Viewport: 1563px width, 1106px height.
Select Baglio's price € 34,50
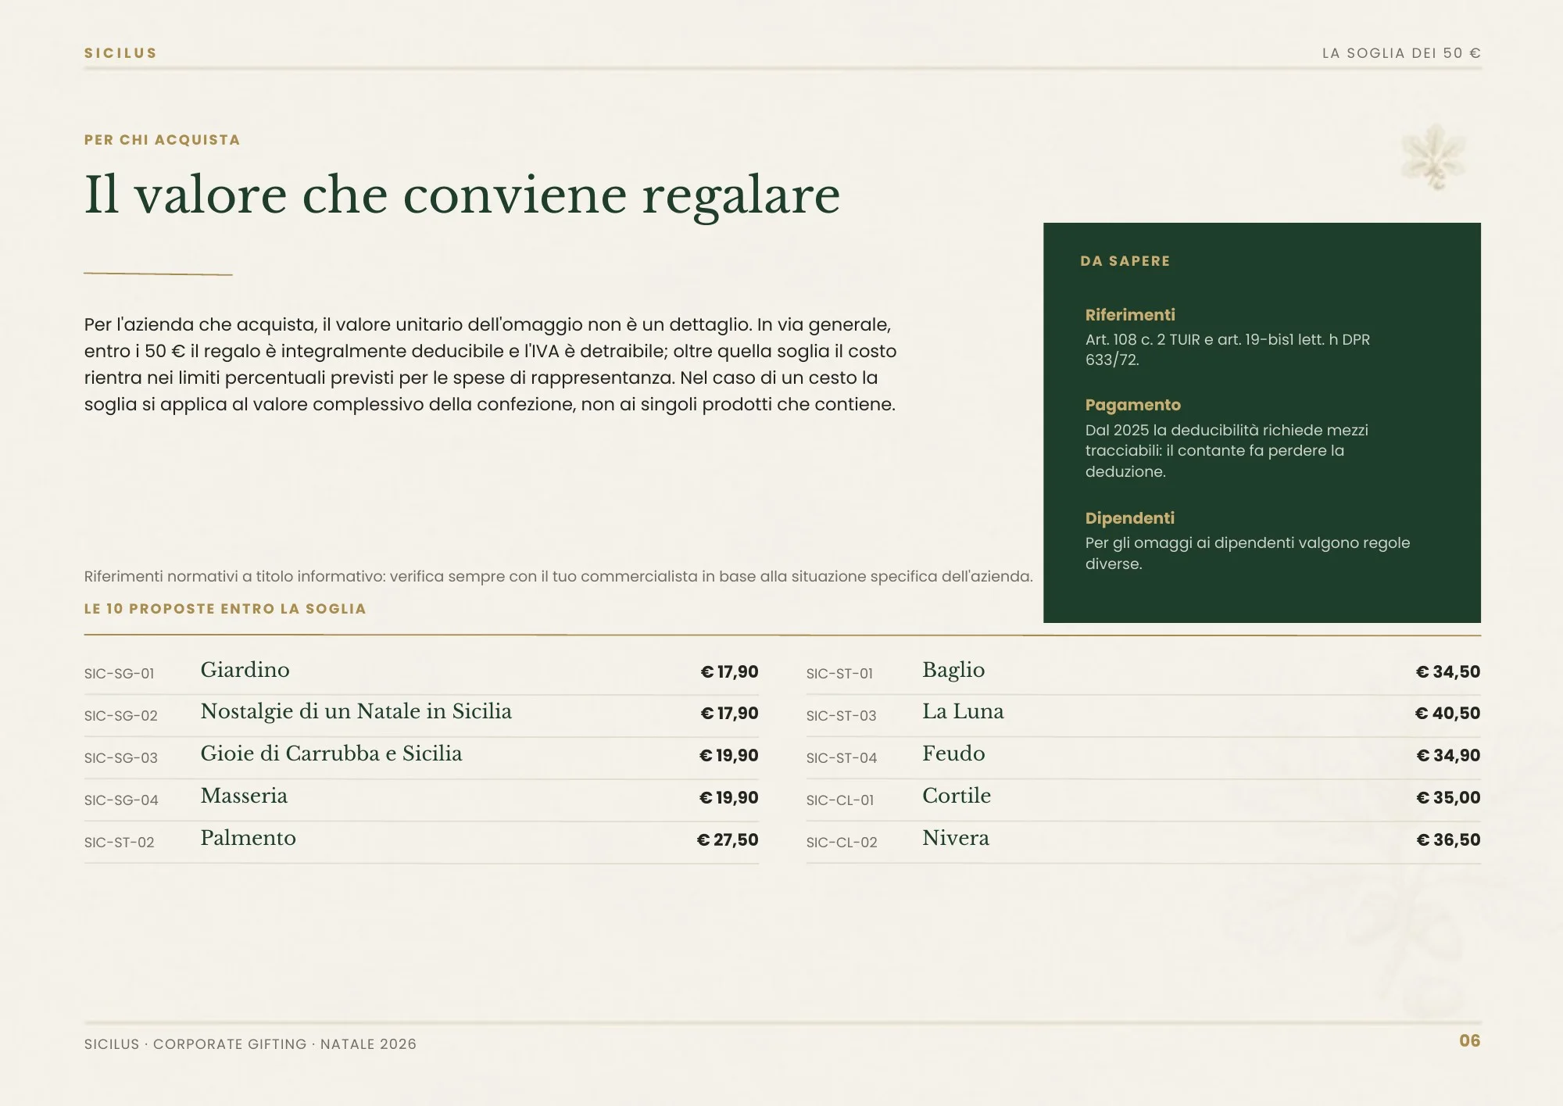[1448, 672]
